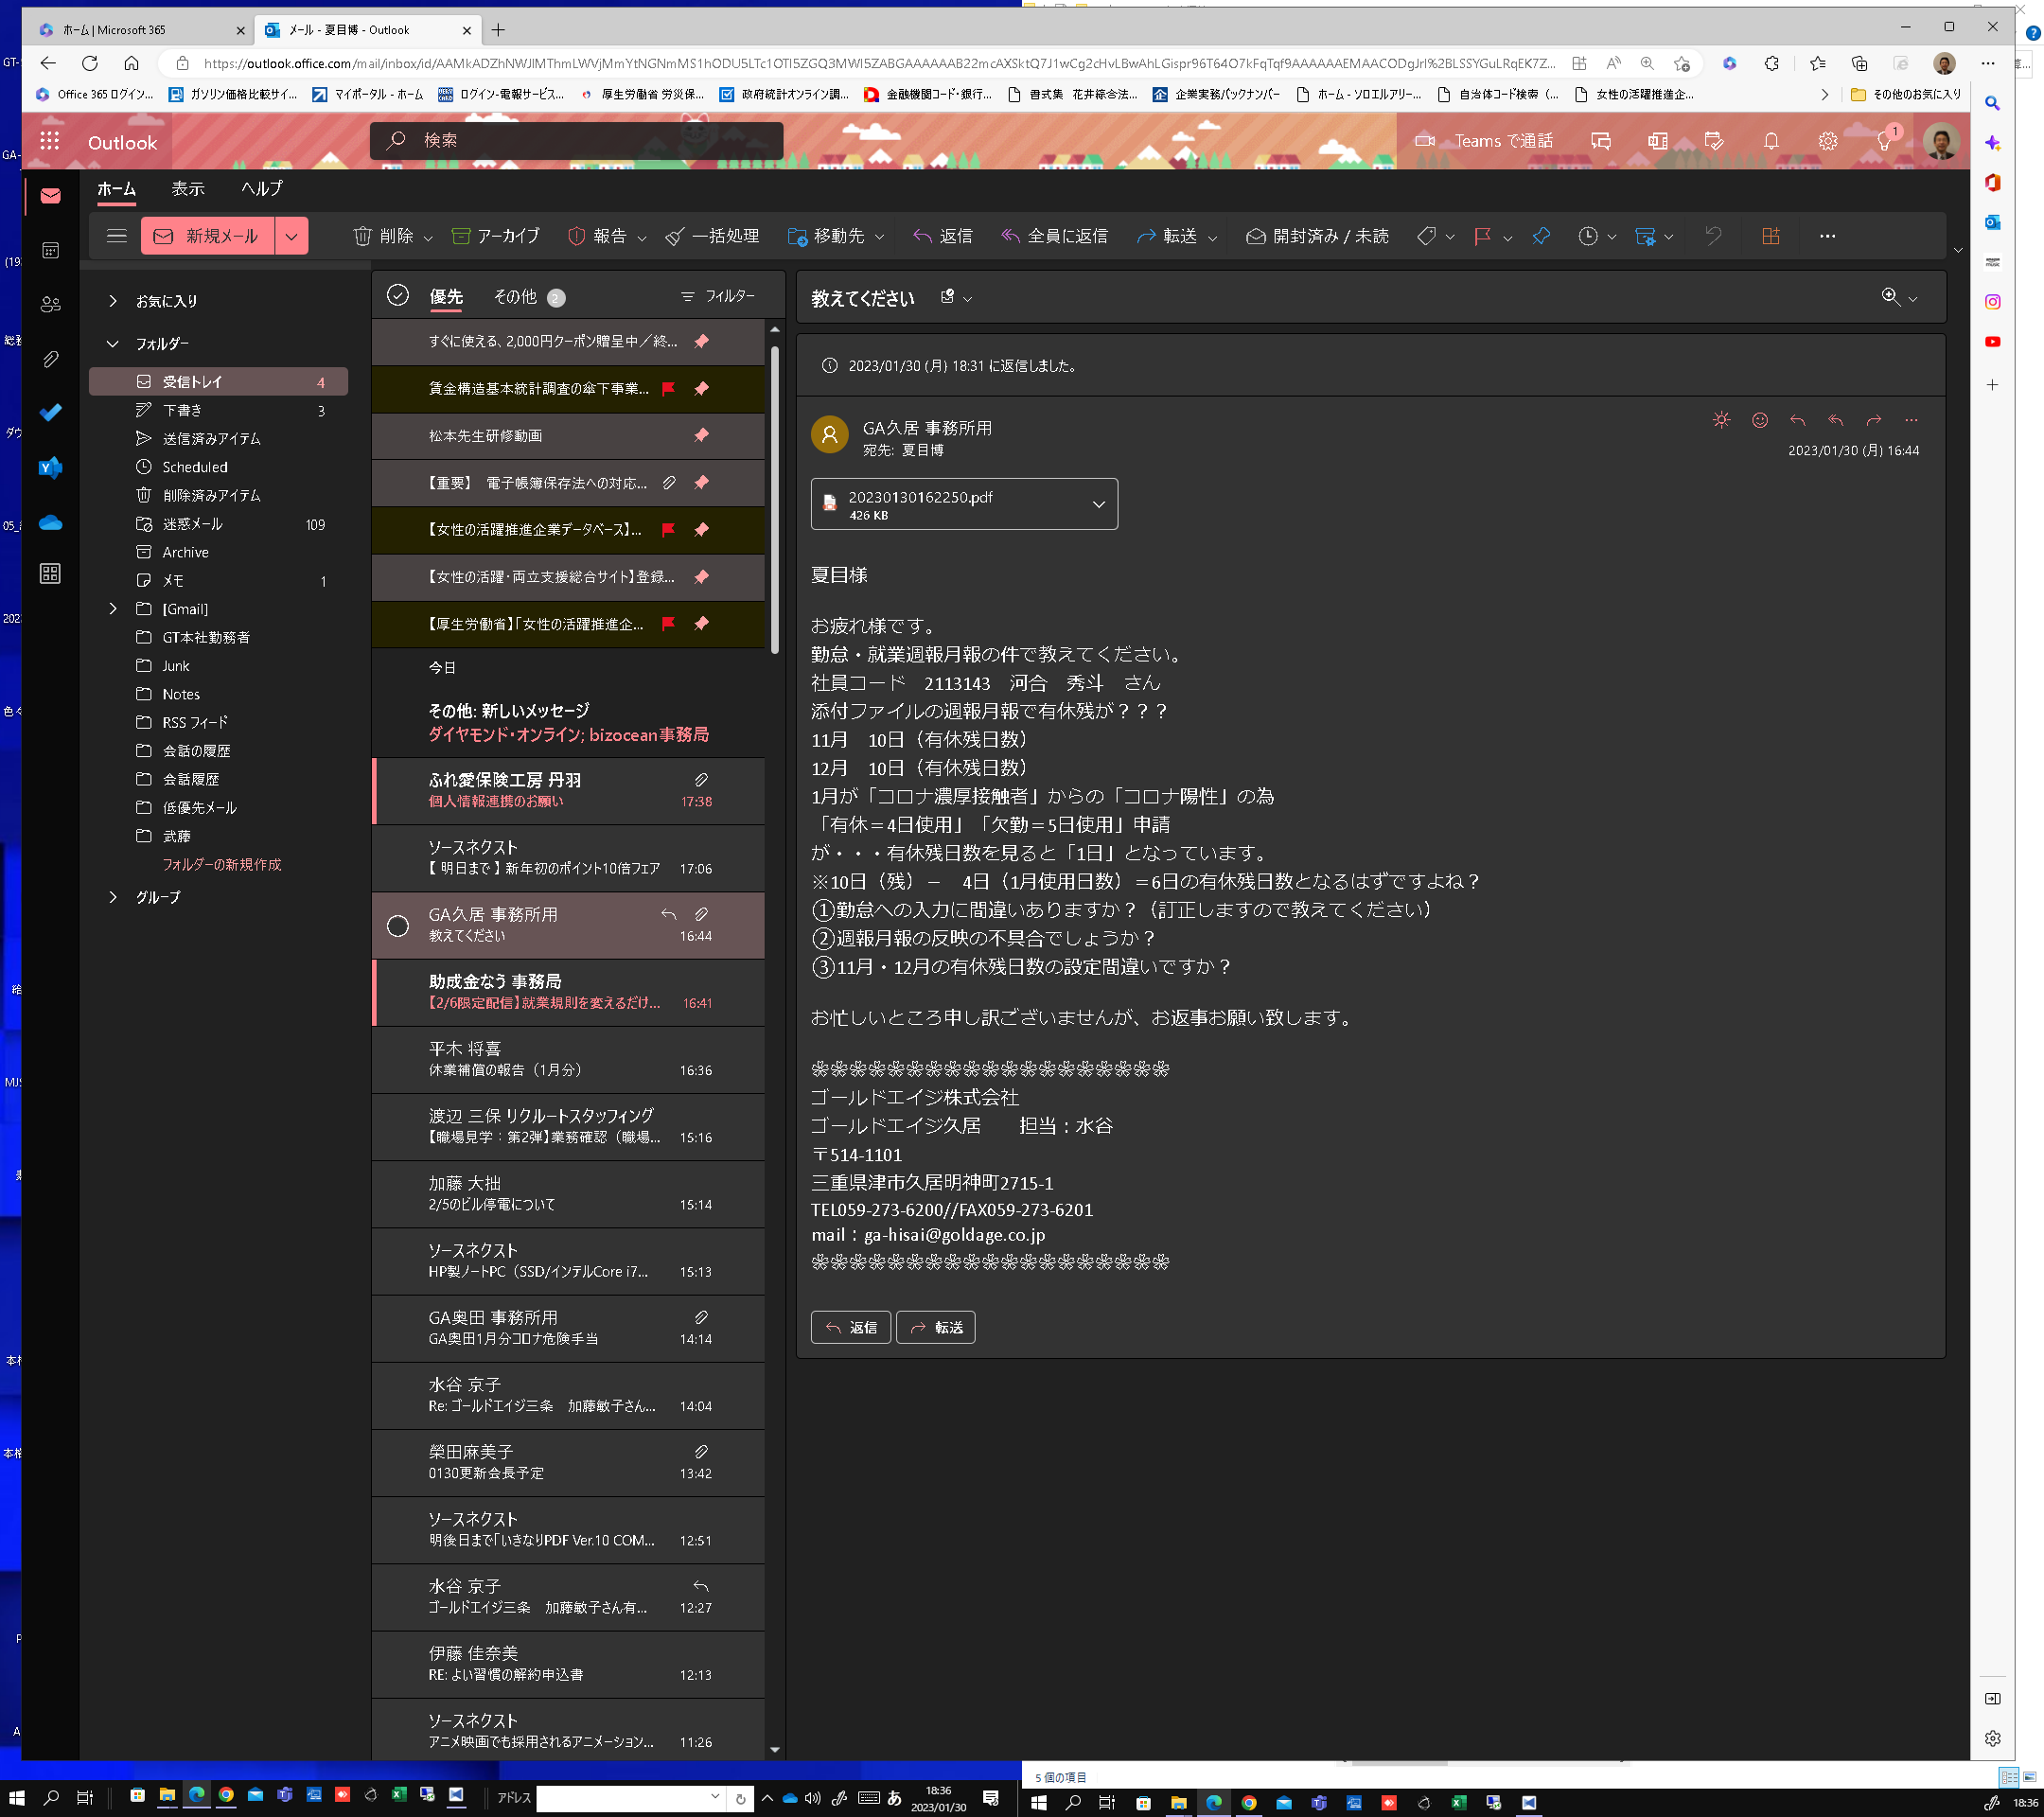Open the New Mail dropdown arrow
The image size is (2044, 1817).
point(291,236)
